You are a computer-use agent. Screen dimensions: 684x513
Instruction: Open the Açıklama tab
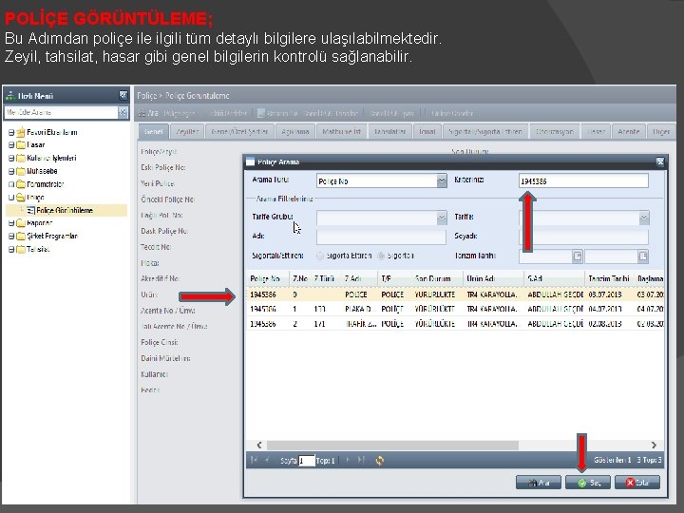click(295, 131)
